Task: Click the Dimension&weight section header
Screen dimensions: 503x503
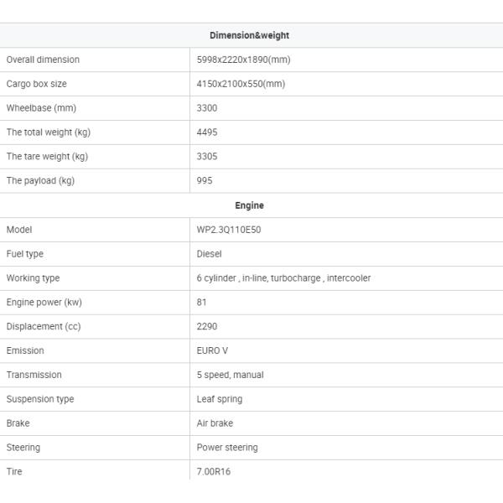Action: [249, 36]
